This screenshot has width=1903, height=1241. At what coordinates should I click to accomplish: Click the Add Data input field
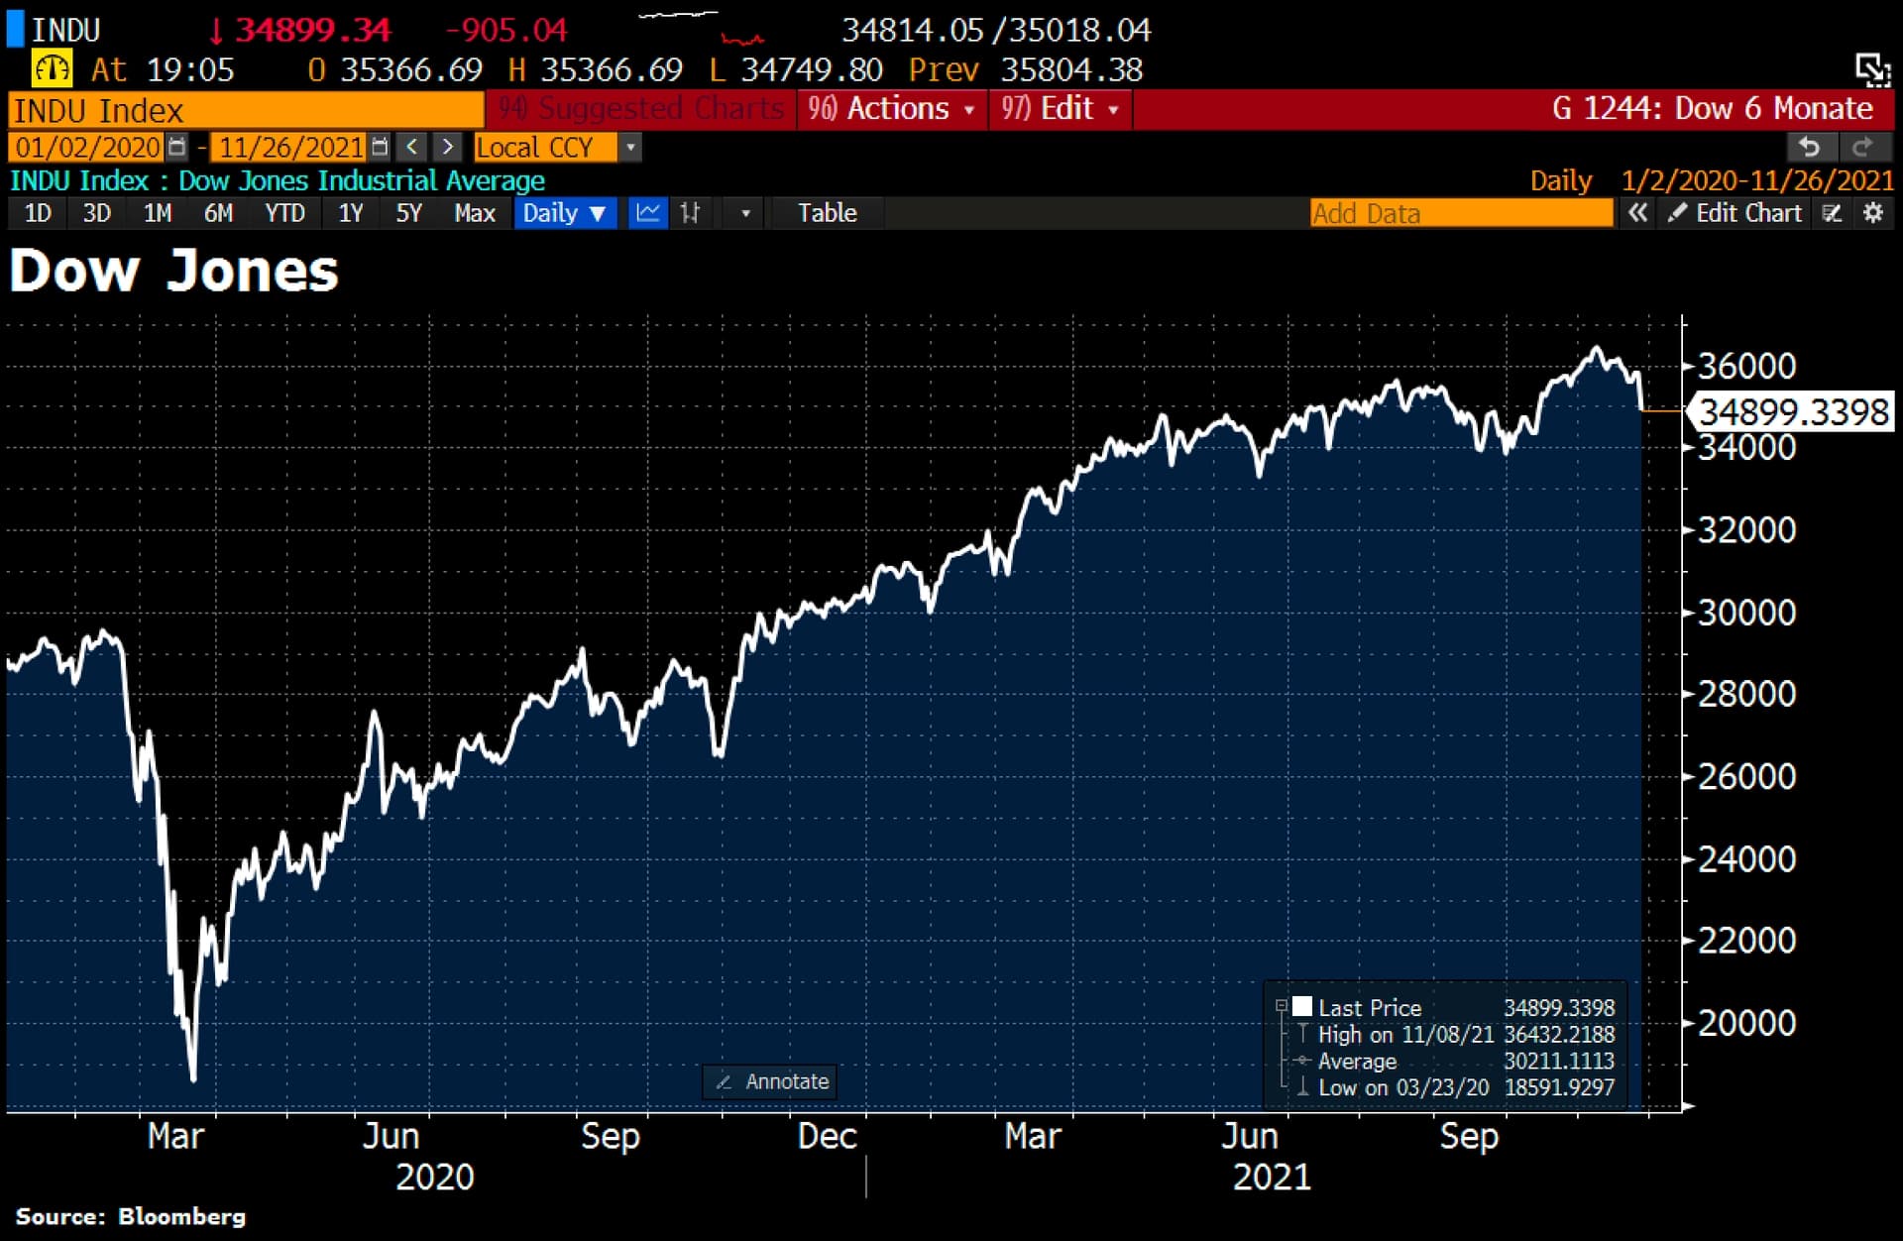[1460, 213]
